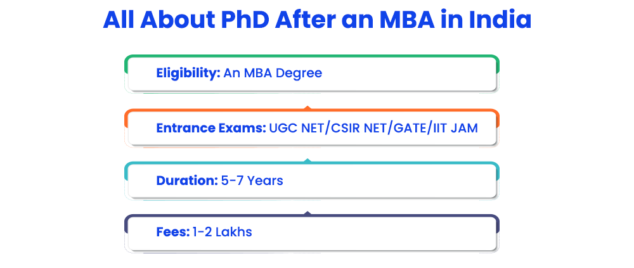
Task: Click the navy top border of Fees box
Action: click(312, 216)
